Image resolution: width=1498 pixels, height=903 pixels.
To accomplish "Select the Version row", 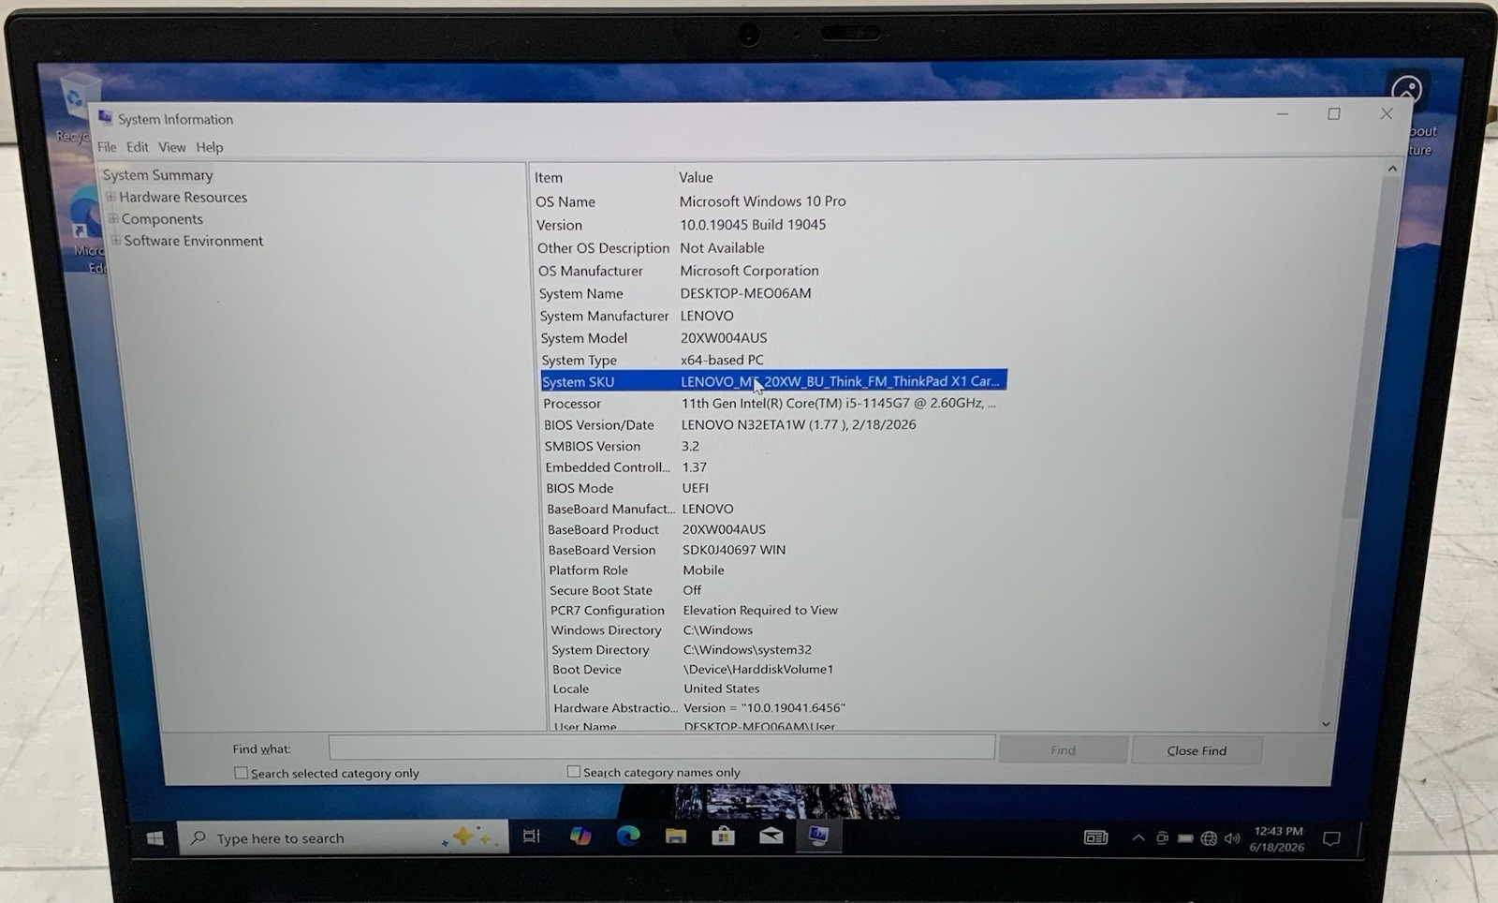I will coord(681,225).
